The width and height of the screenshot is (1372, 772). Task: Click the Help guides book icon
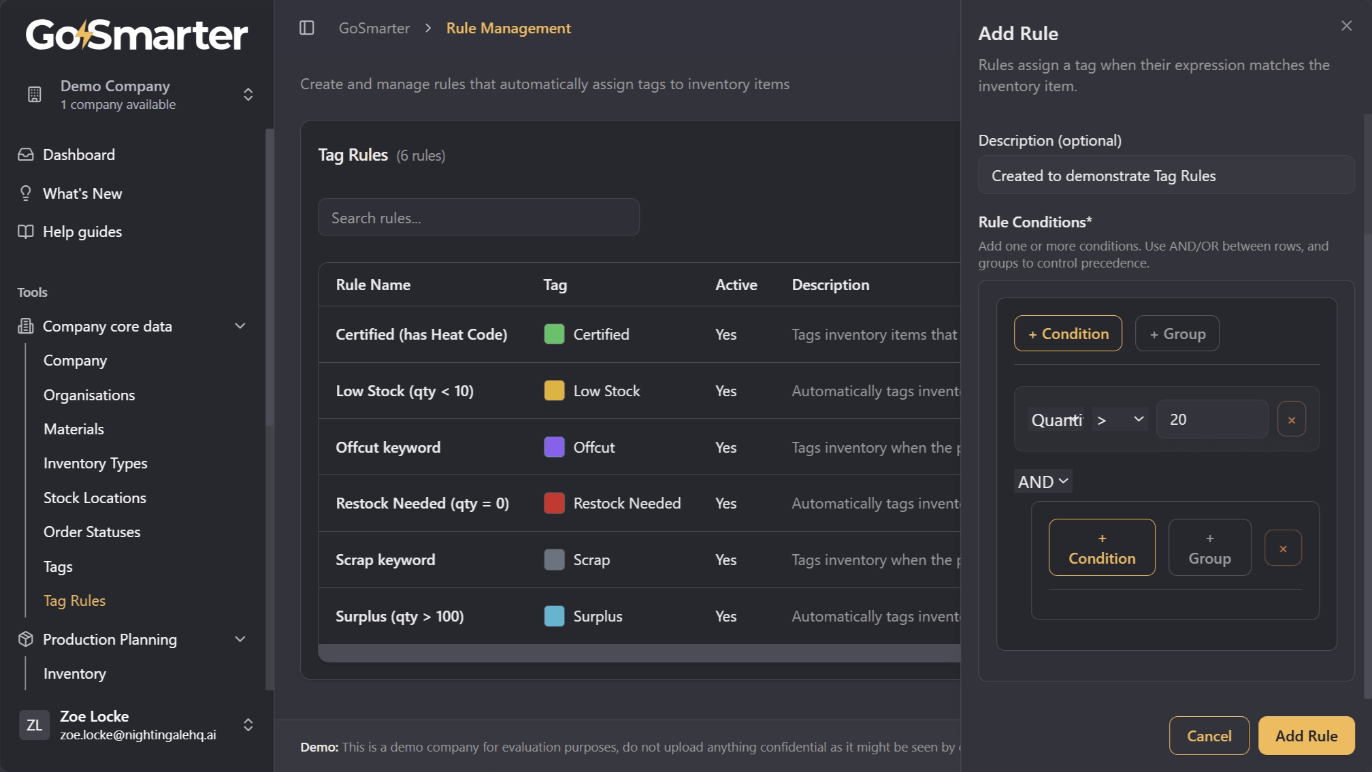pos(26,231)
